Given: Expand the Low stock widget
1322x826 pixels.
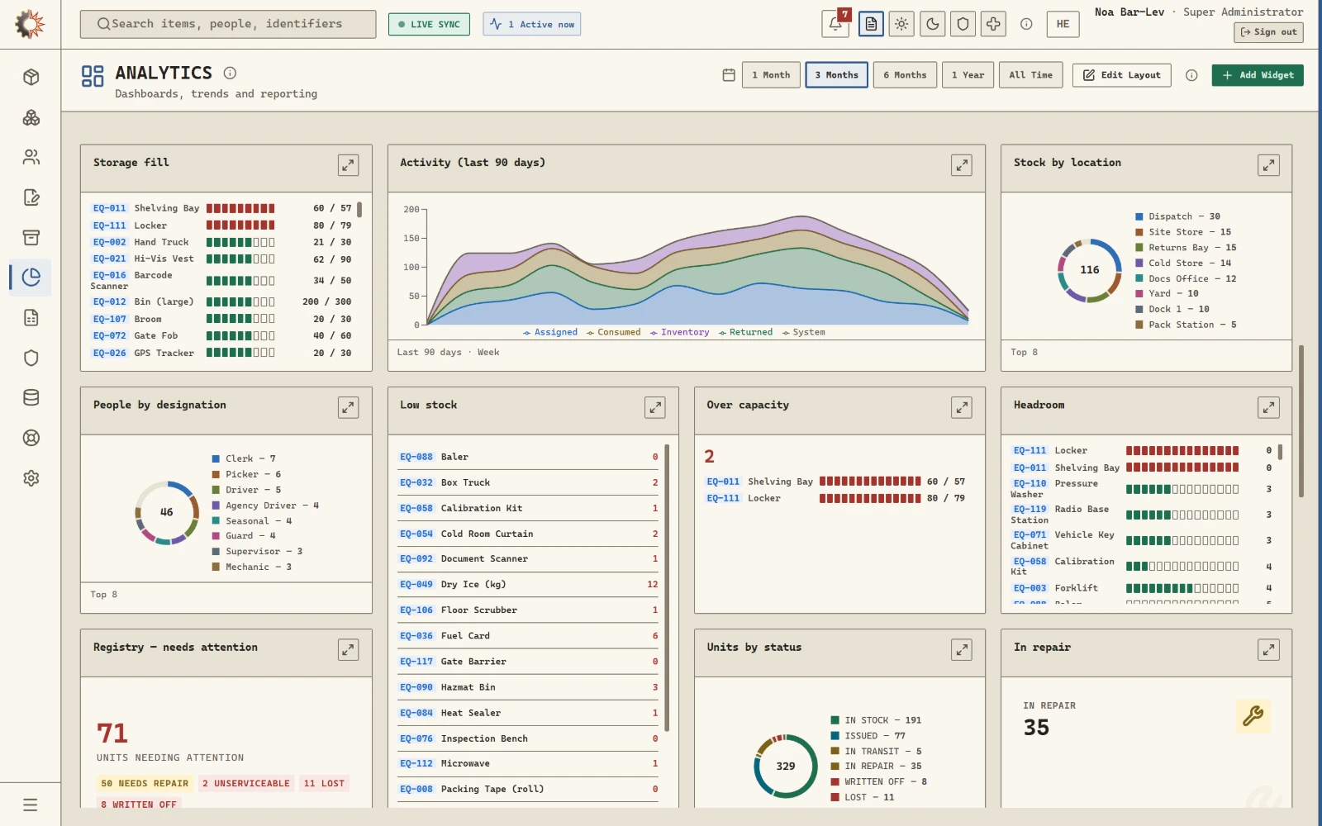Looking at the screenshot, I should (x=654, y=407).
